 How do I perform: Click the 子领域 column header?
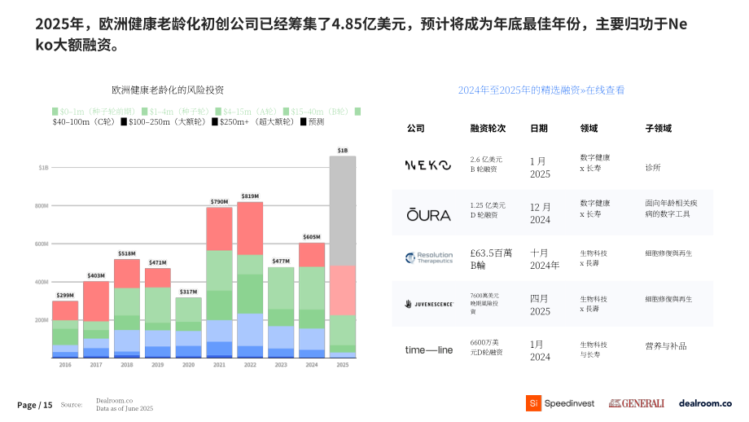tap(659, 128)
